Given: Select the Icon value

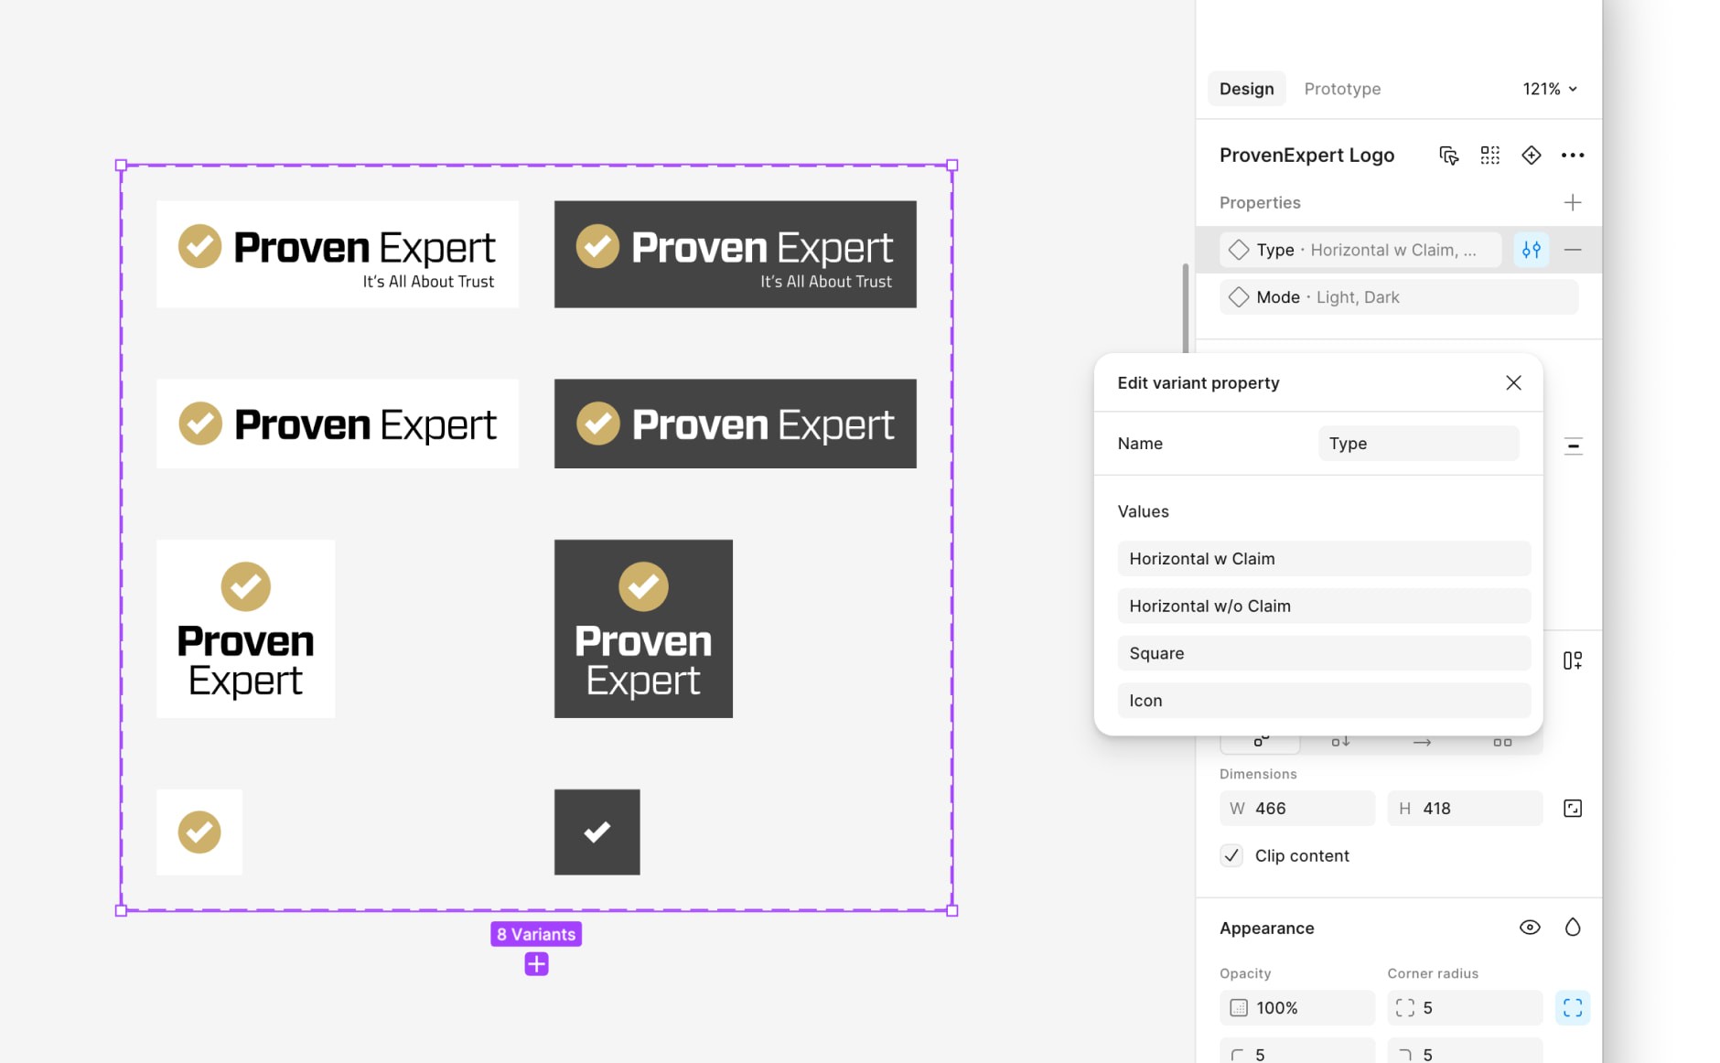Looking at the screenshot, I should coord(1324,701).
